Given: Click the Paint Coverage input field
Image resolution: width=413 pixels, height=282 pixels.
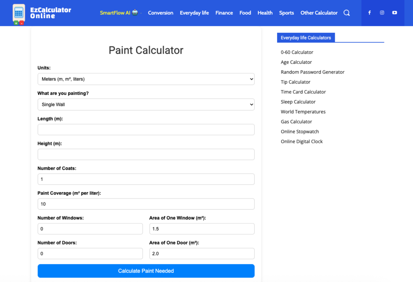Looking at the screenshot, I should point(146,204).
